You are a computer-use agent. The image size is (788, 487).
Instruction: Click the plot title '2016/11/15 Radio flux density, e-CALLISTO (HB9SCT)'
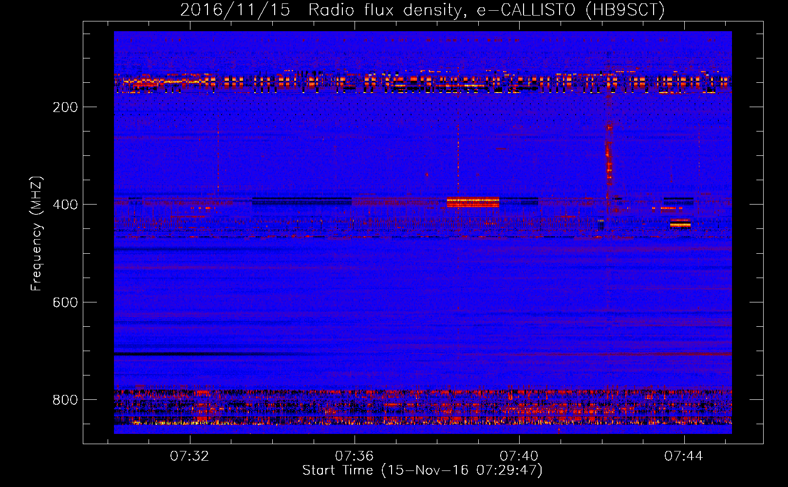coord(422,10)
